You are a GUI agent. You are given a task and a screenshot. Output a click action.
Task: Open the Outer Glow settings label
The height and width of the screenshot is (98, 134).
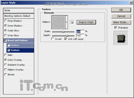pos(13,31)
